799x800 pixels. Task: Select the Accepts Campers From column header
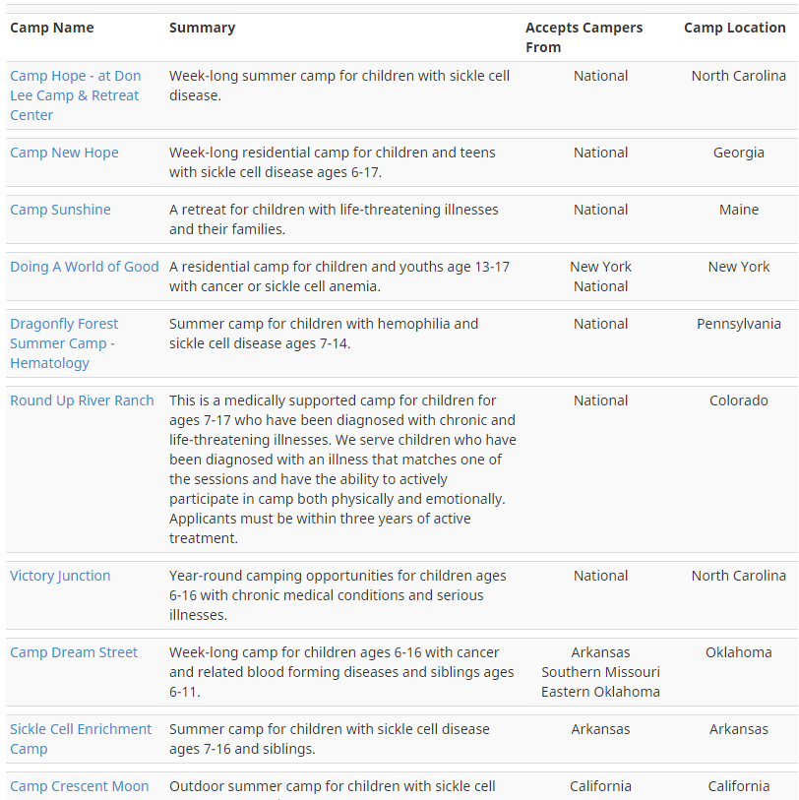pos(584,37)
